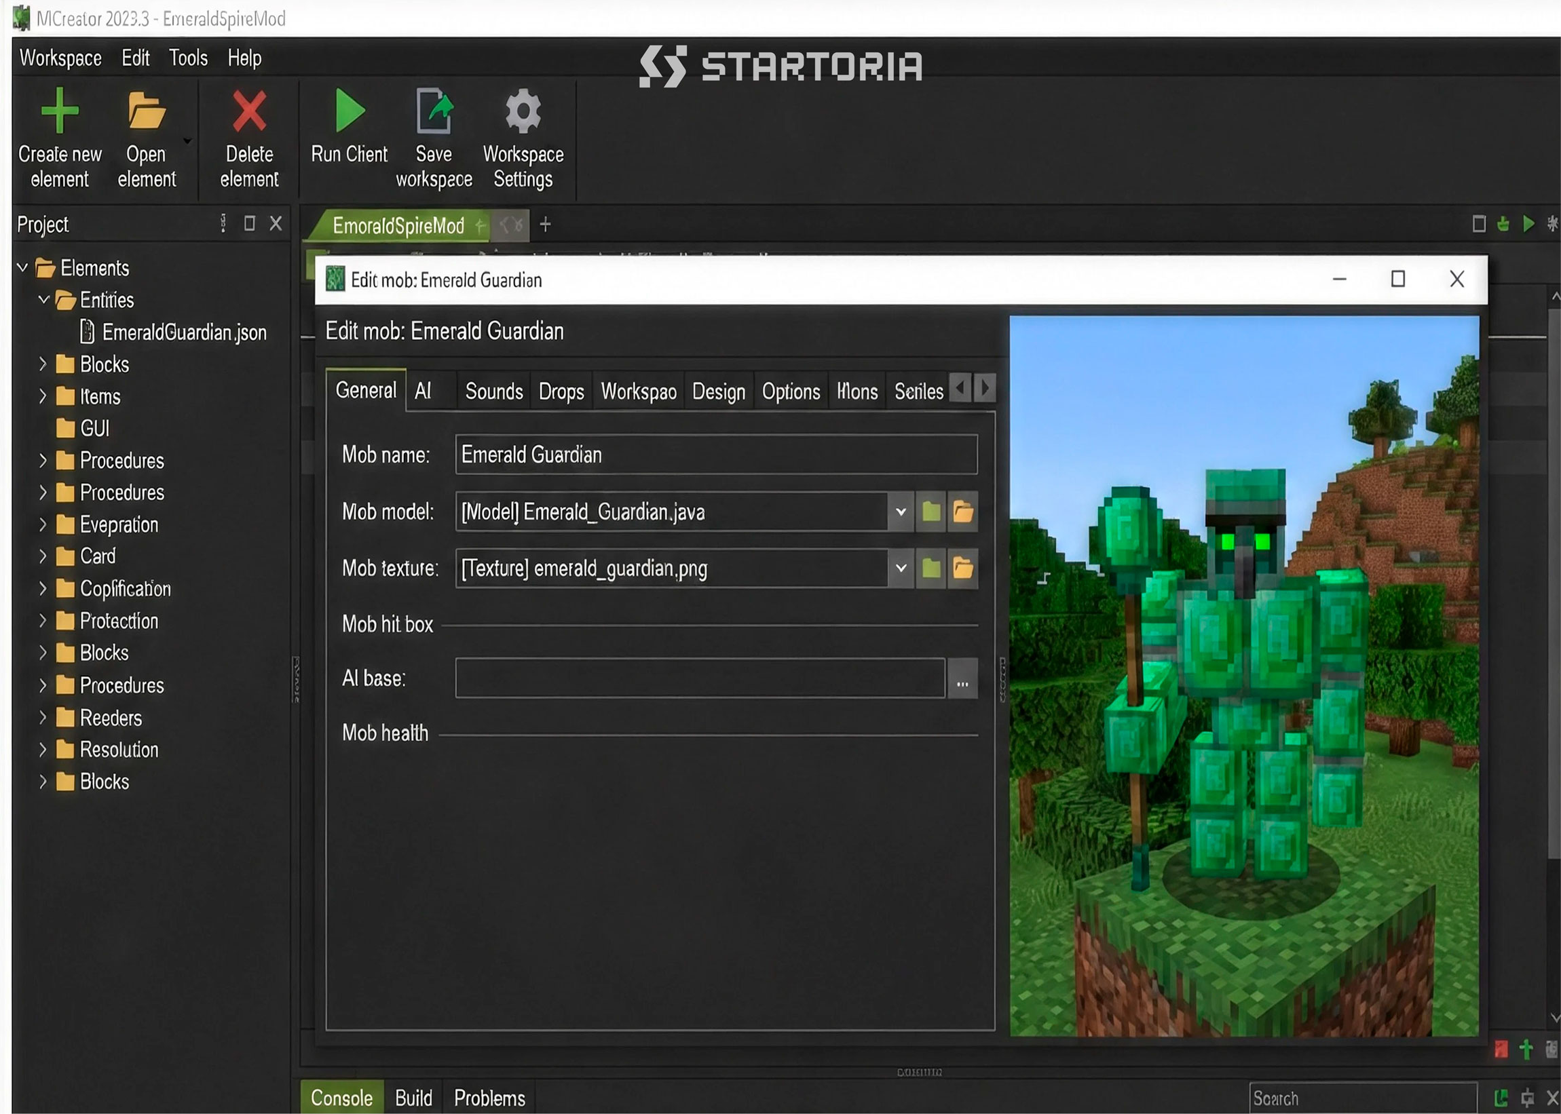Open element via the folder toolbar icon

pos(146,111)
